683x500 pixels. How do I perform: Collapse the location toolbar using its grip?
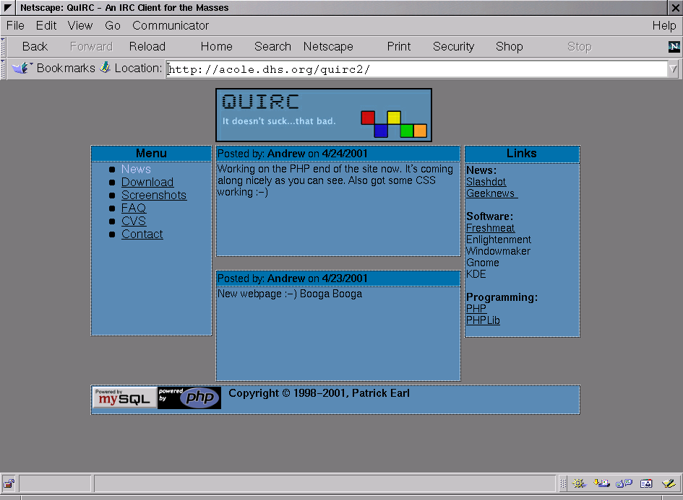pos(3,69)
